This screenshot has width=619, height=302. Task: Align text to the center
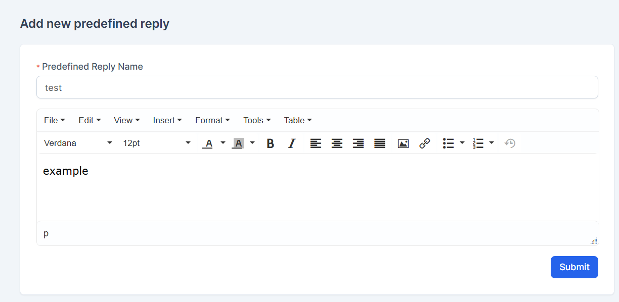(x=337, y=143)
